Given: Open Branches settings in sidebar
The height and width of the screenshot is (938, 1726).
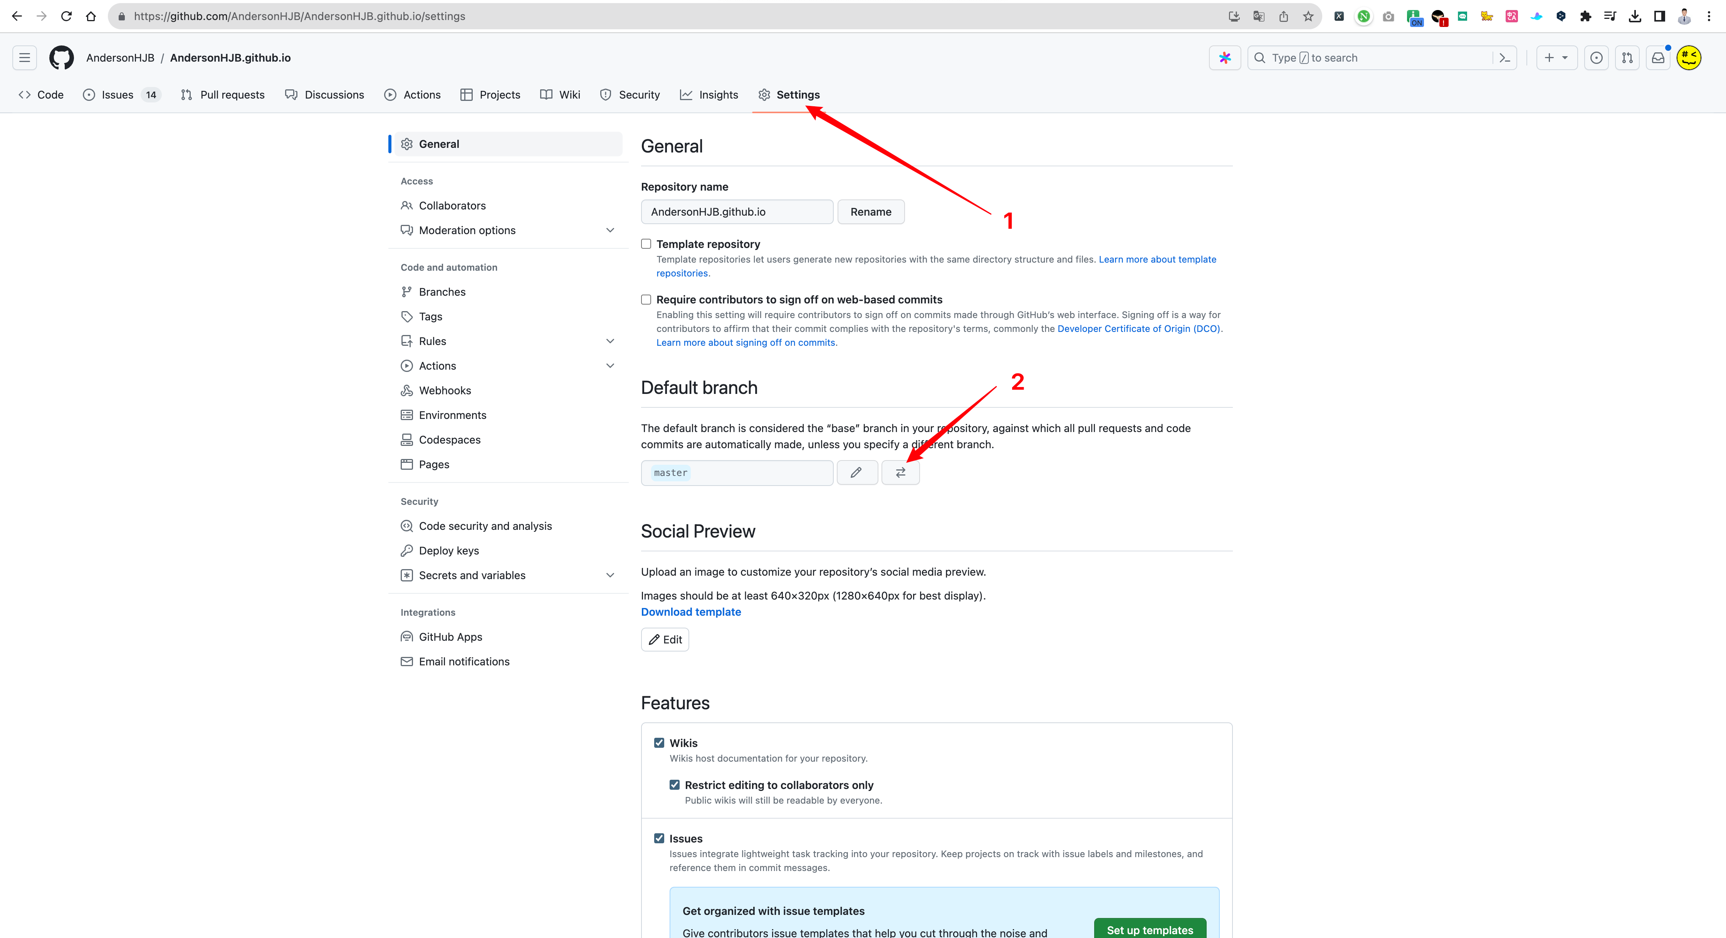Looking at the screenshot, I should [x=509, y=292].
